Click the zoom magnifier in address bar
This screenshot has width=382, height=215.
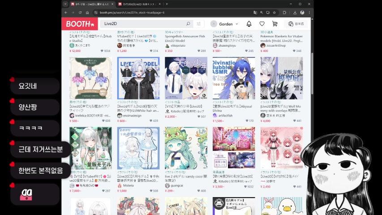(x=262, y=13)
